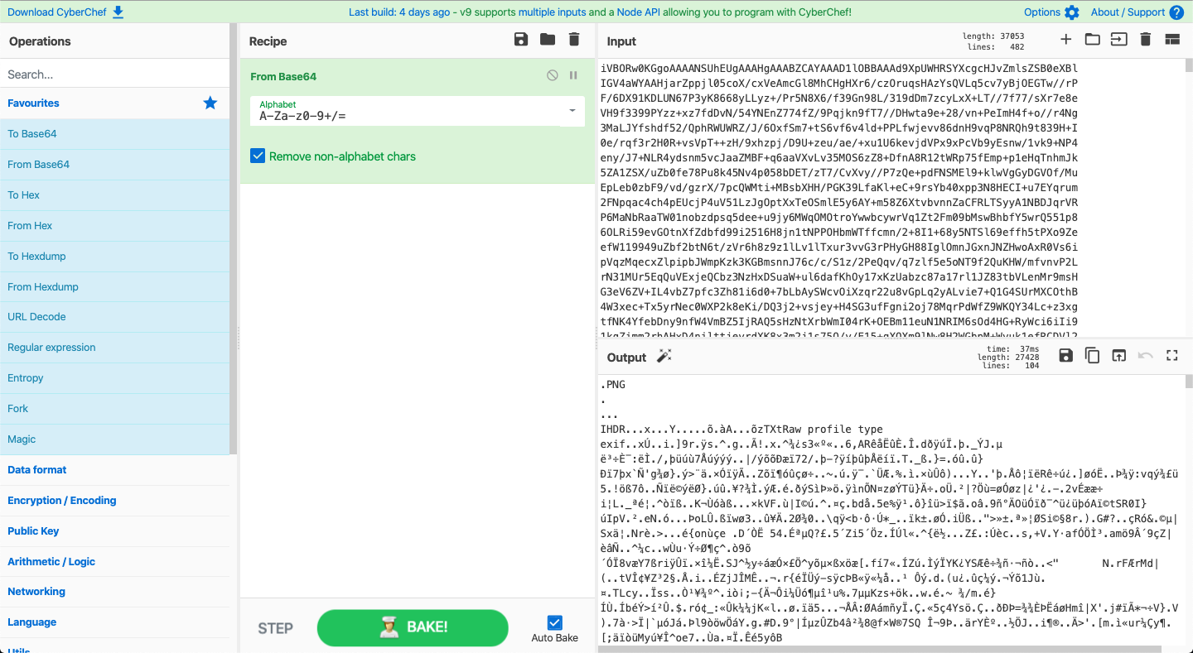Disable the From Base64 operation
Viewport: 1193px width, 653px height.
pos(553,75)
